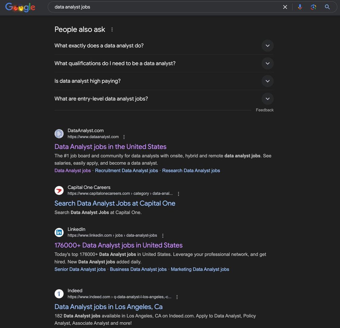Click the https://www.dataanalyst.com URL text
The height and width of the screenshot is (328, 340).
93,137
